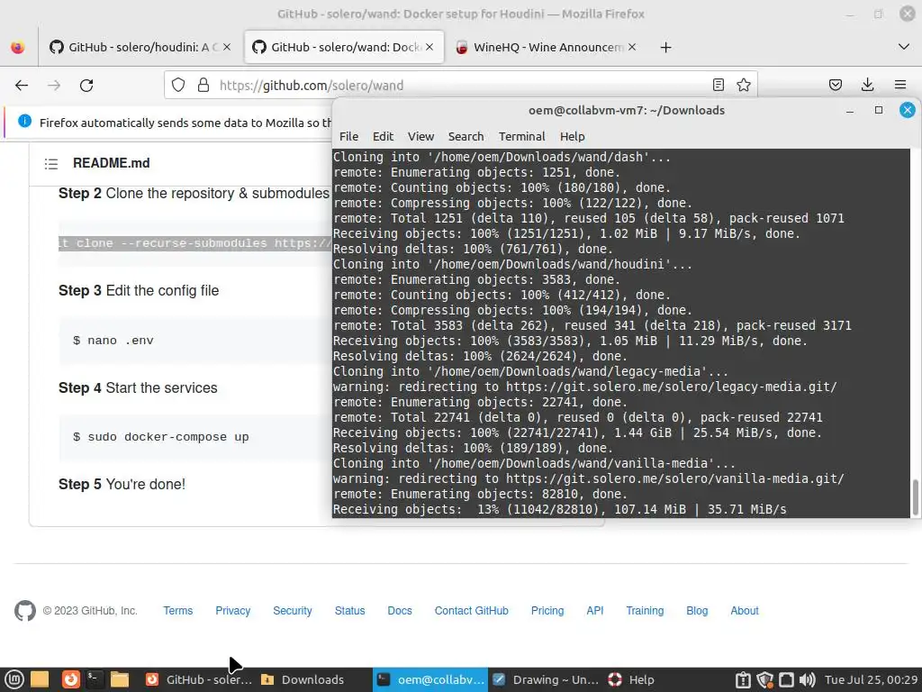
Task: Click the info icon in Firefox notification
Action: (24, 122)
